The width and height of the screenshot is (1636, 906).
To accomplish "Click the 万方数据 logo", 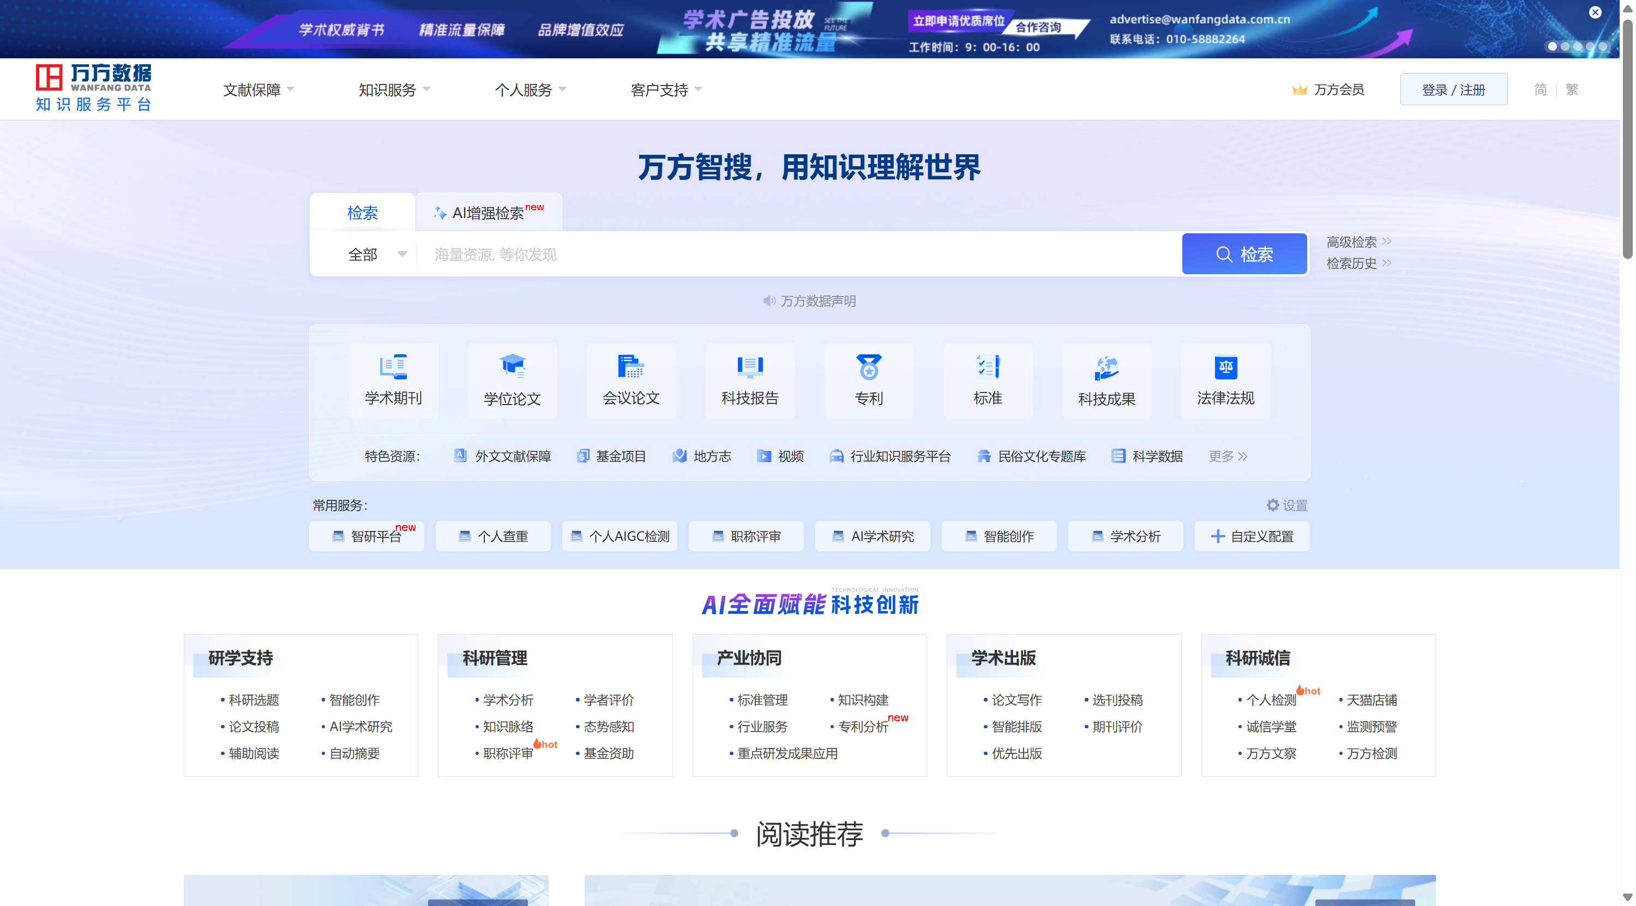I will 93,88.
